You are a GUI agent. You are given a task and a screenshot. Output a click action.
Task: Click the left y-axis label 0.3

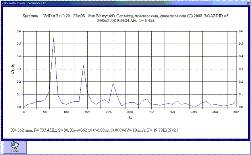click(19, 69)
